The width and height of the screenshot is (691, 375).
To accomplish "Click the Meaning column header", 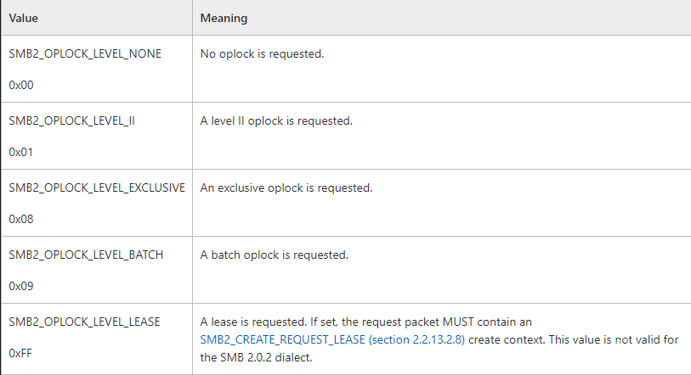I will (x=224, y=18).
